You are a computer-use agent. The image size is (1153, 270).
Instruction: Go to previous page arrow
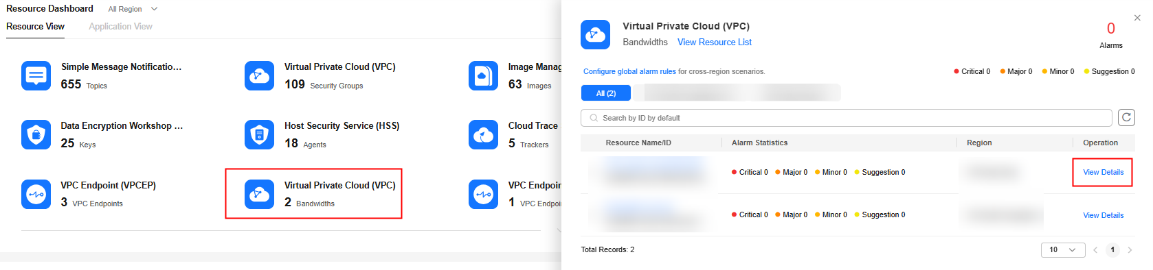pos(1095,250)
